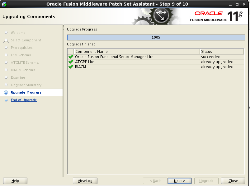The image size is (250, 186).
Task: Select the Select Component step
Action: pos(26,40)
